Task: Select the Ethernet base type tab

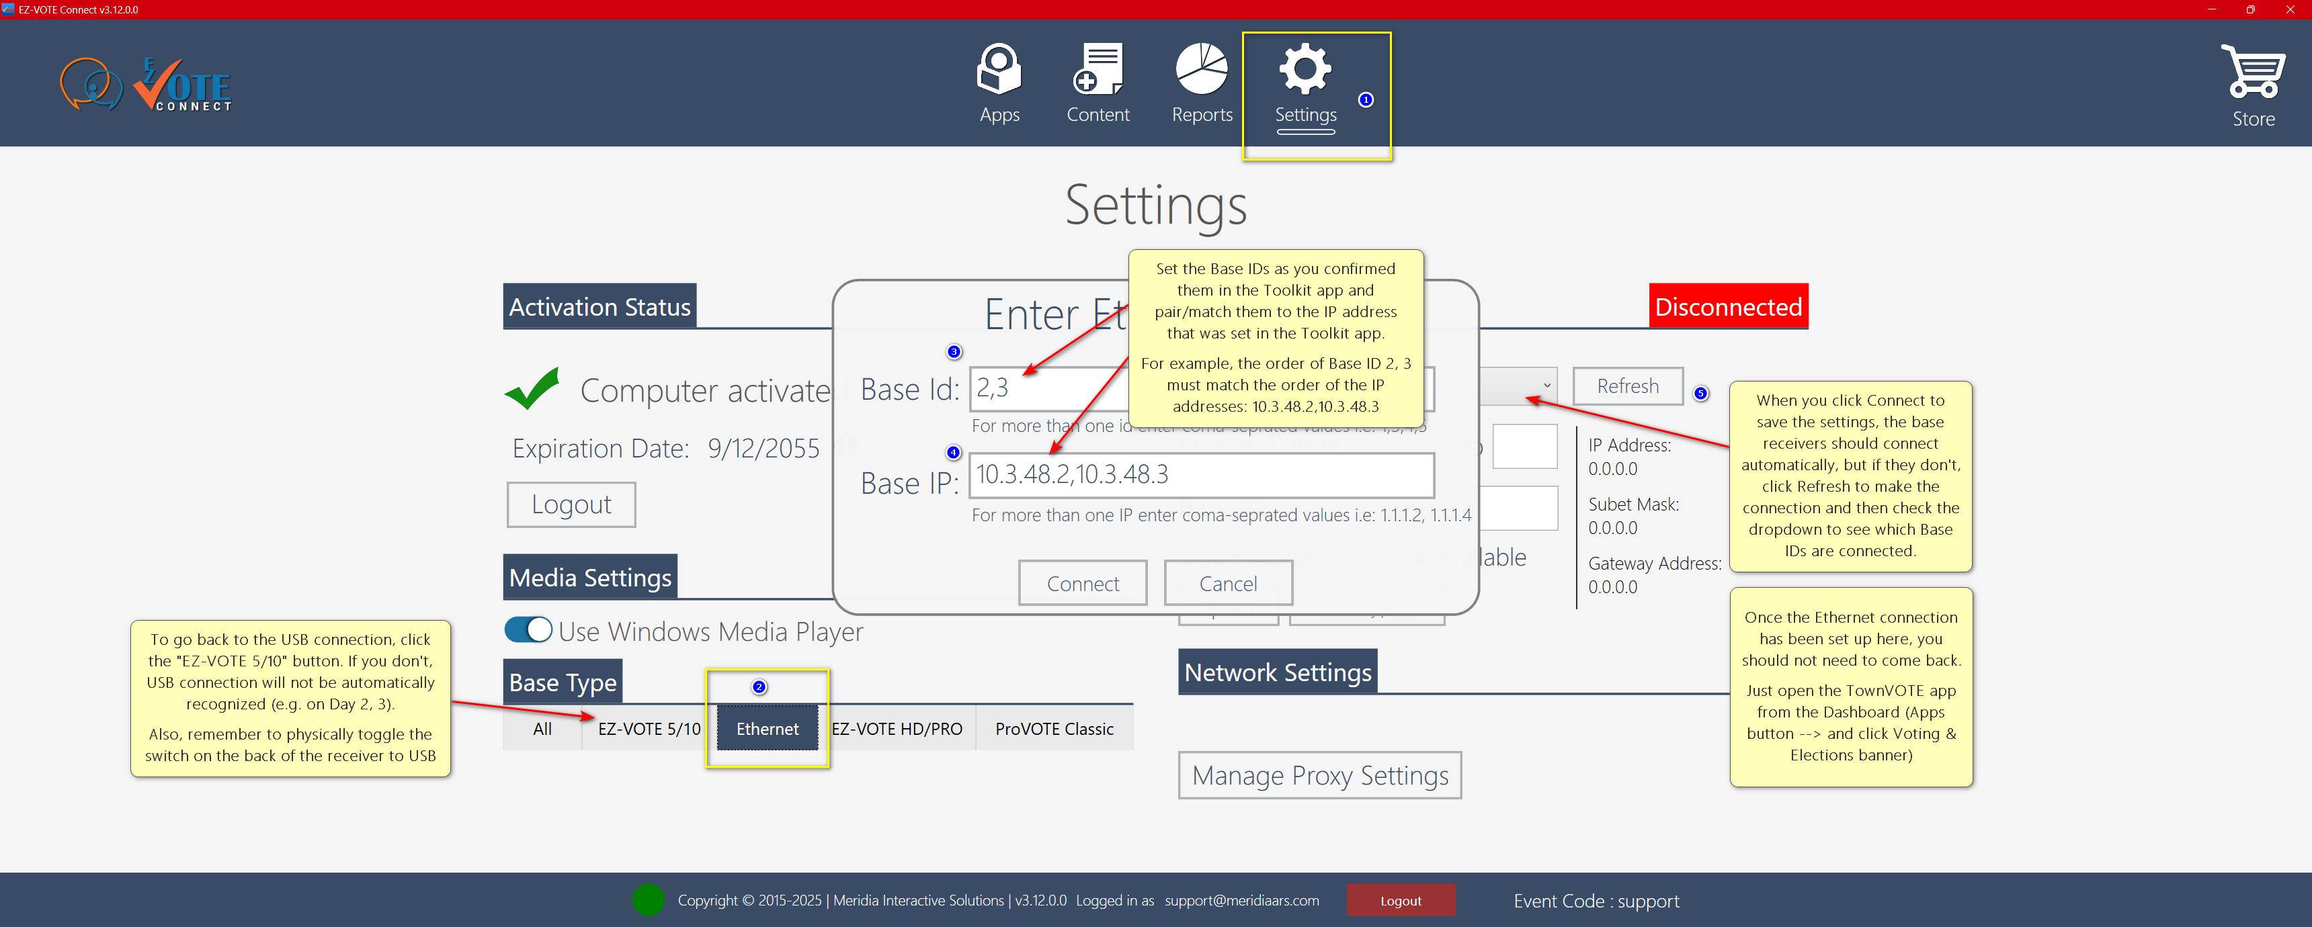Action: click(x=768, y=727)
